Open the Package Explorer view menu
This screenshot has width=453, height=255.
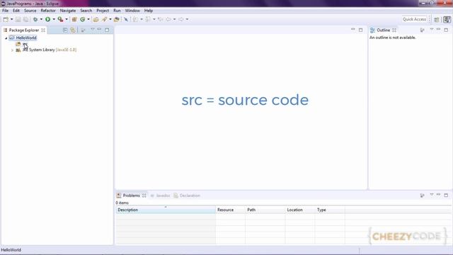click(93, 30)
